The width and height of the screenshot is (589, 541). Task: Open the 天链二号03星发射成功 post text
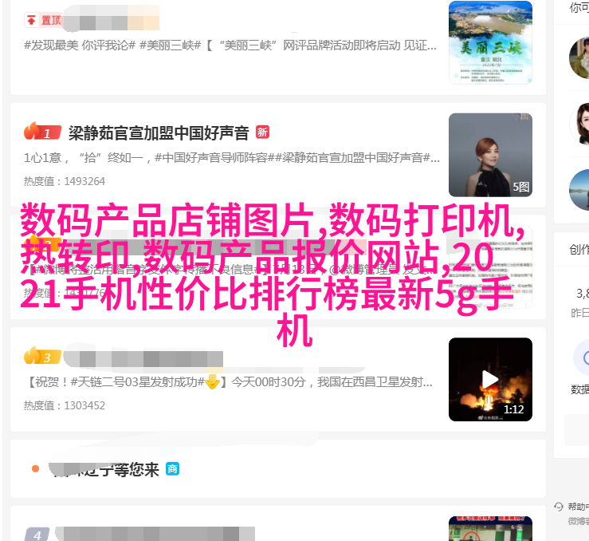pyautogui.click(x=230, y=382)
